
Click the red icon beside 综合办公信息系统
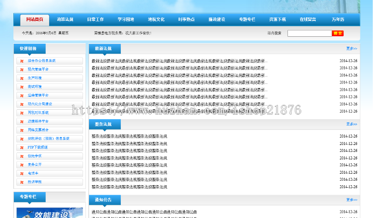[22, 61]
